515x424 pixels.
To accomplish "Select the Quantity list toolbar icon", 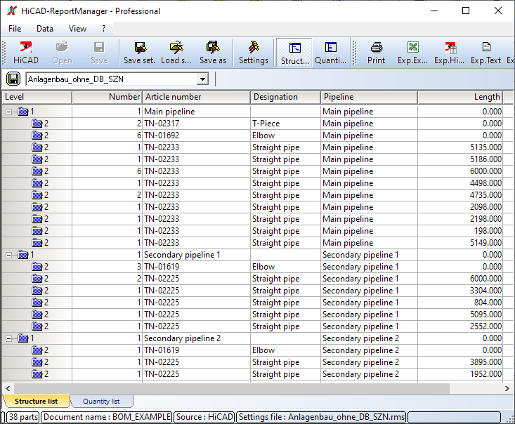I will 330,47.
